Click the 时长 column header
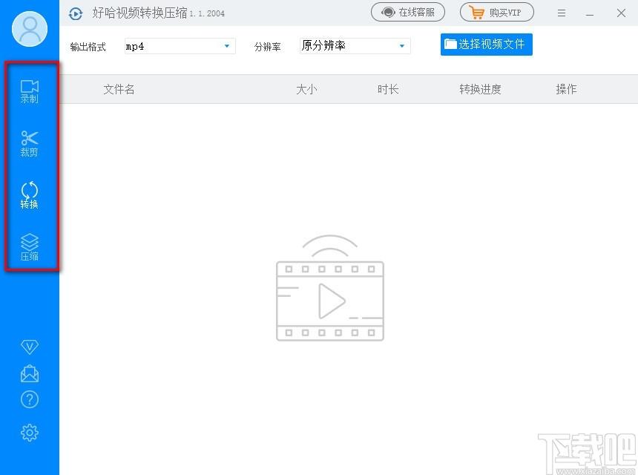Image resolution: width=638 pixels, height=475 pixels. [x=388, y=89]
